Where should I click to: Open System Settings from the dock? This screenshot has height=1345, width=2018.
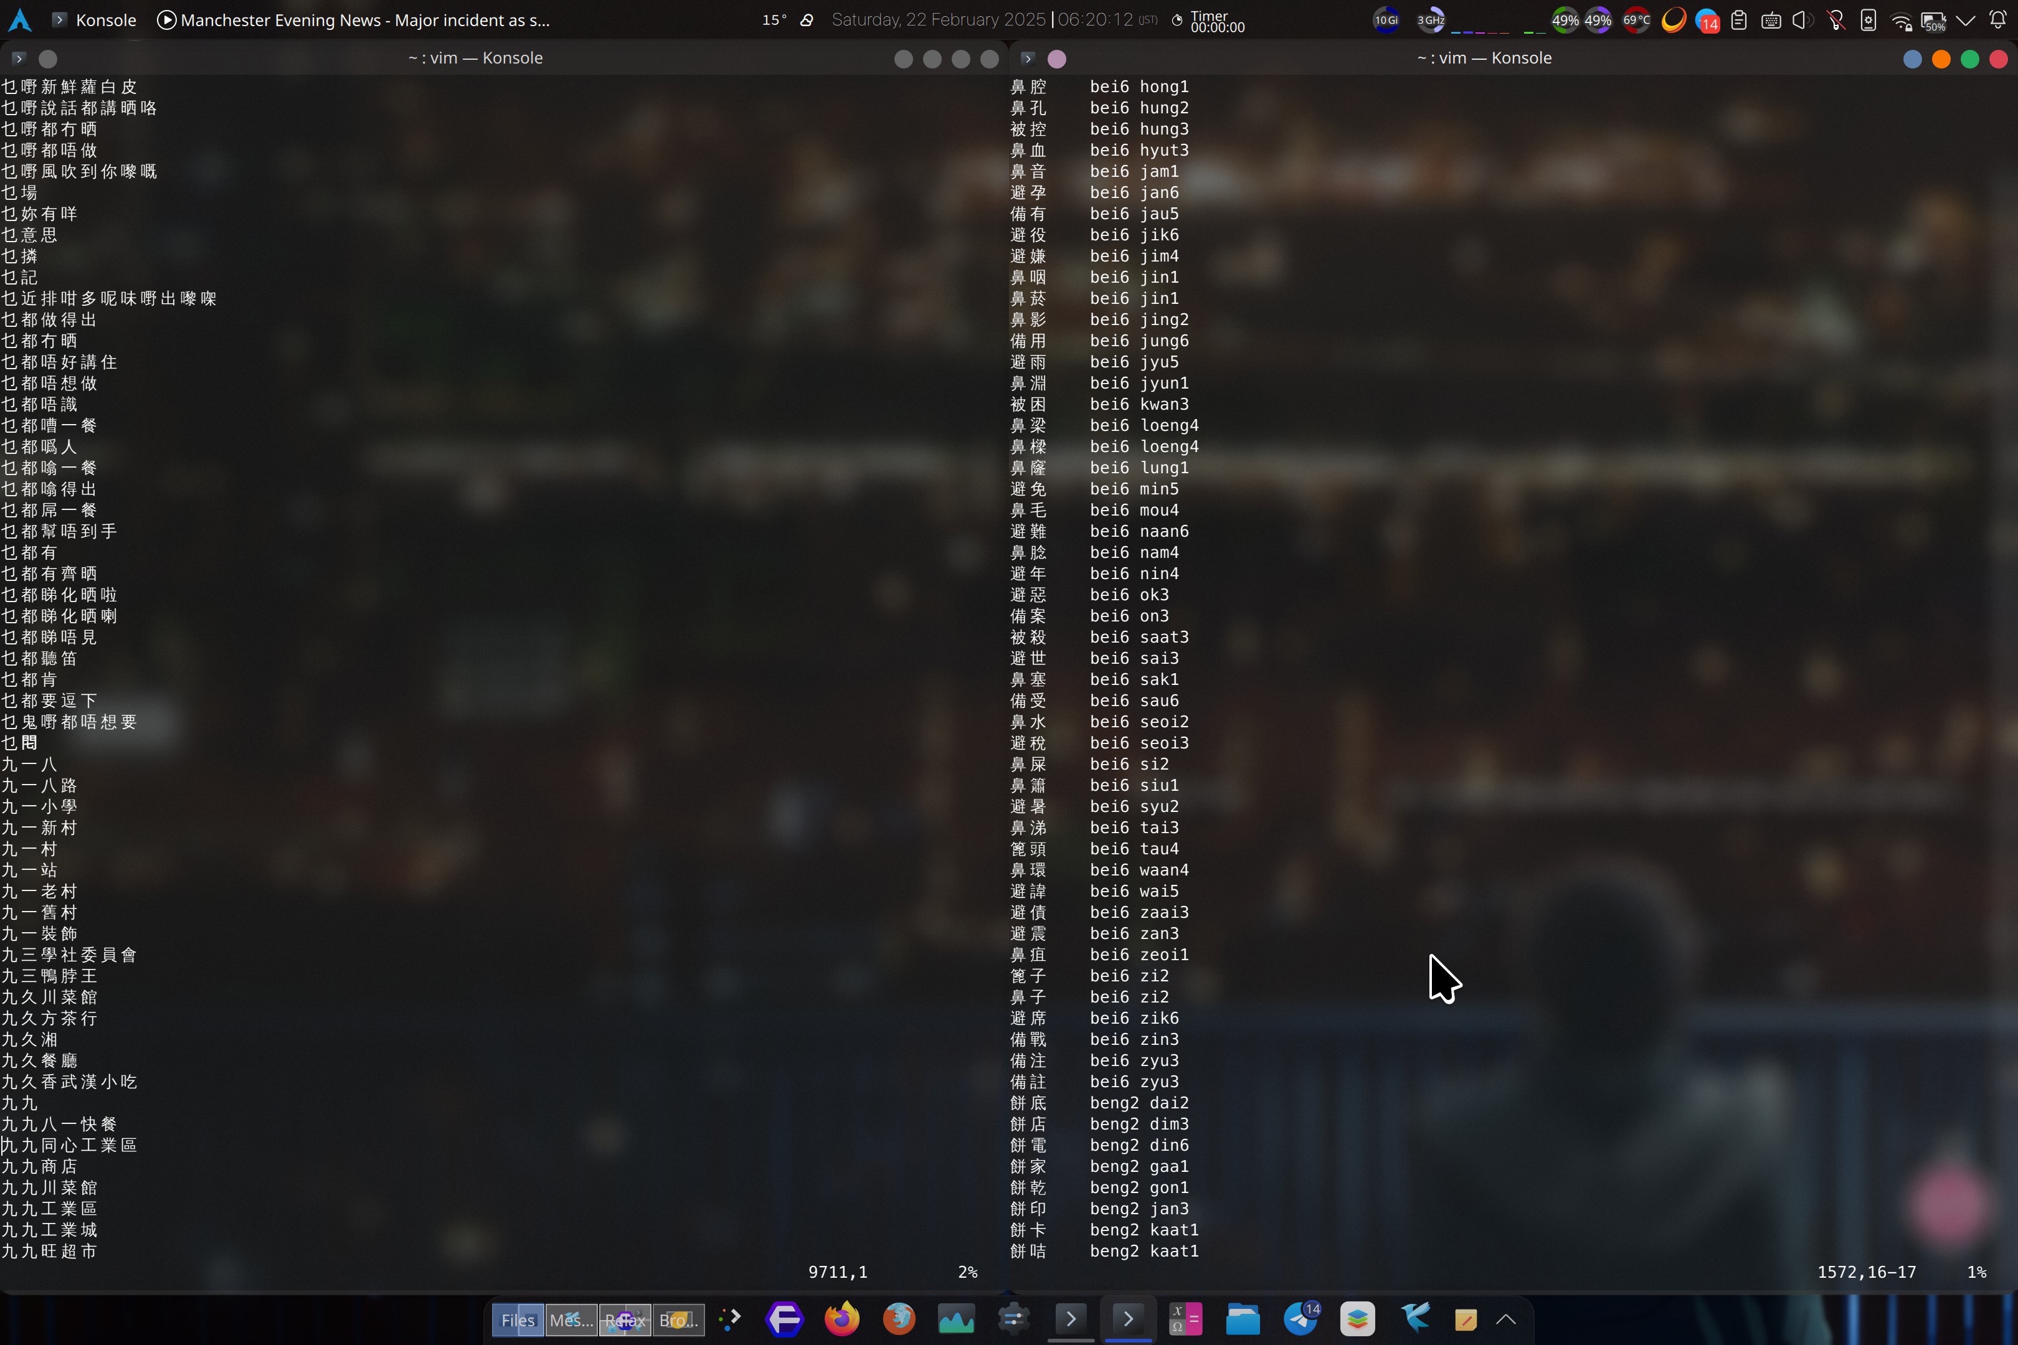point(1013,1319)
